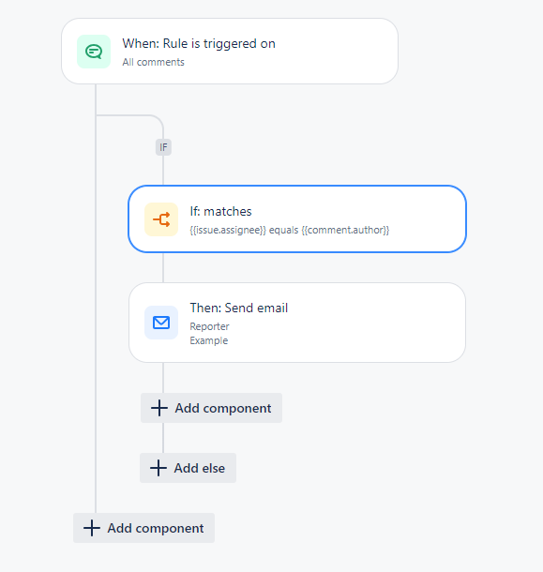The image size is (543, 572).
Task: Click the orange If condition branch icon
Action: tap(161, 219)
